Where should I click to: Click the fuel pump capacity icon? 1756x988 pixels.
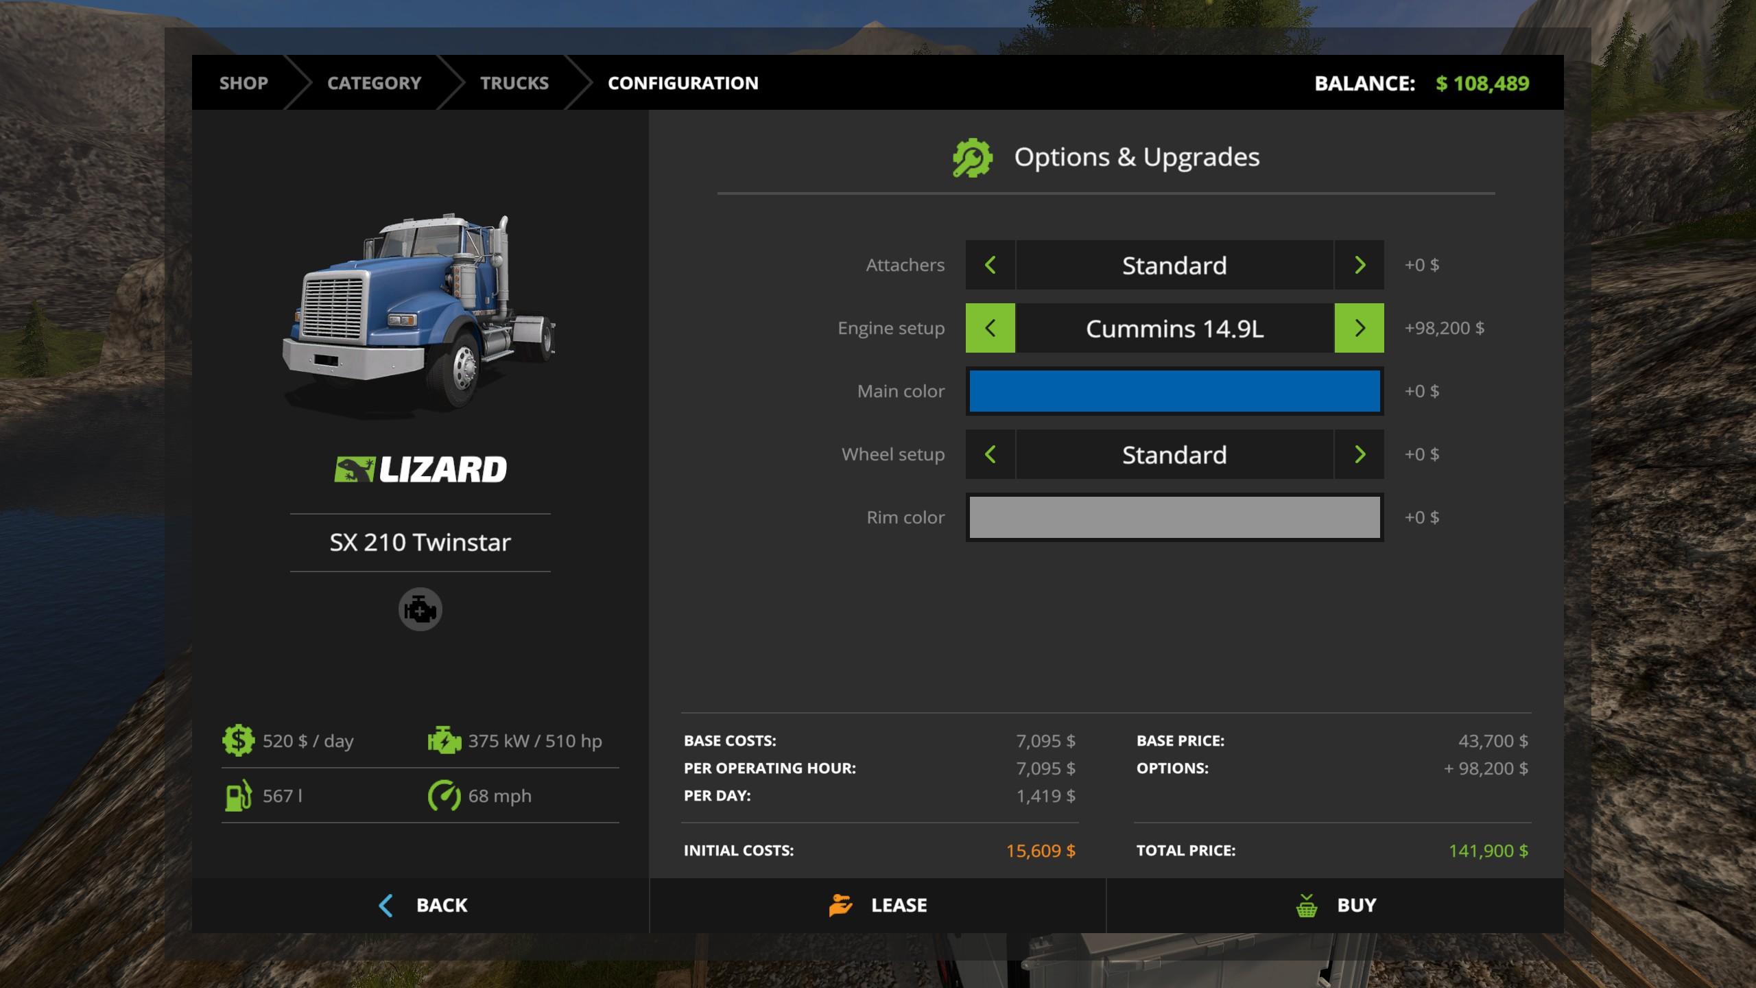coord(238,796)
